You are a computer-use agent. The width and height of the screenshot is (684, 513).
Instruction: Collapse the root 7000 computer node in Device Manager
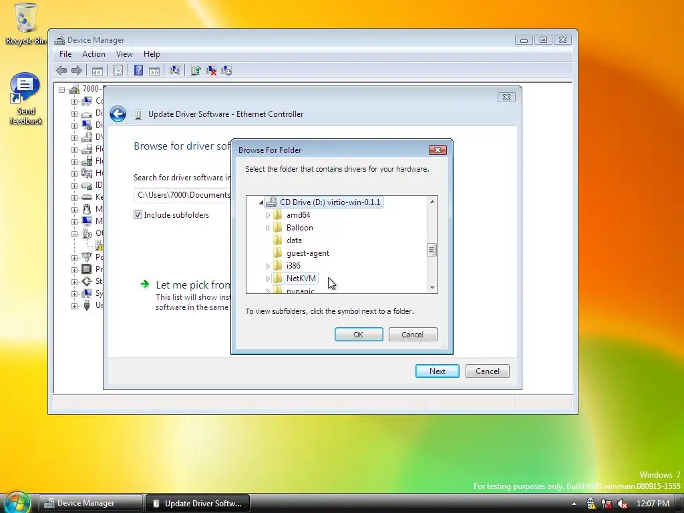point(61,90)
